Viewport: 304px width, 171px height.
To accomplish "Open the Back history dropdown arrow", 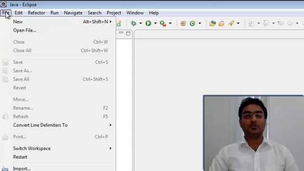I will pyautogui.click(x=297, y=23).
